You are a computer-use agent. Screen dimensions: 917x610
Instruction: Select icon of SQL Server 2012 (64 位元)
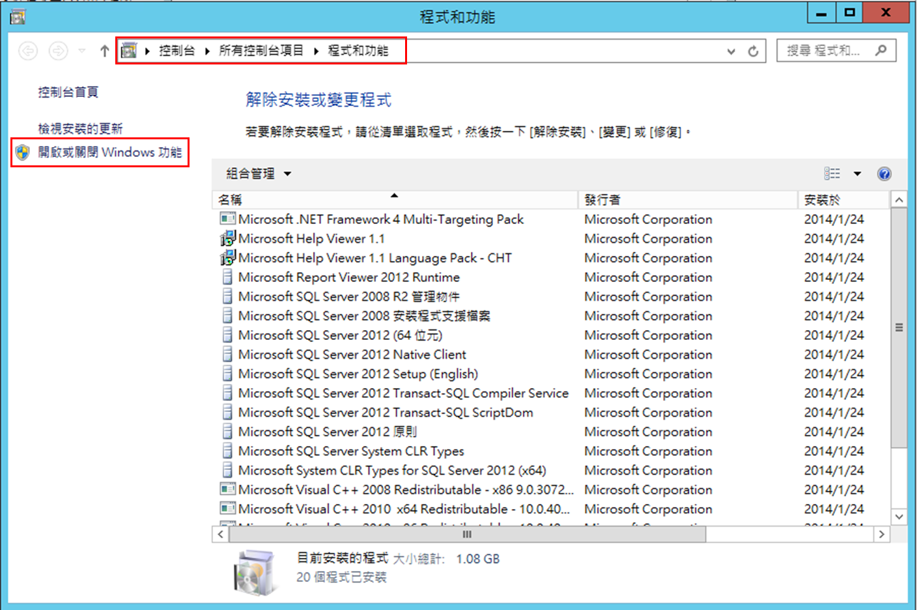227,335
